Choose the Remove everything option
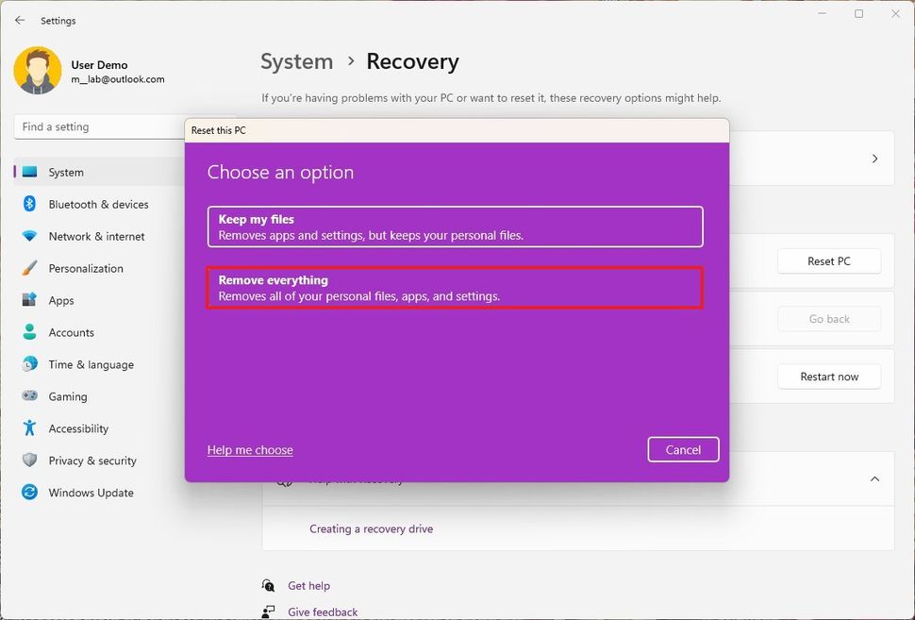The width and height of the screenshot is (915, 620). 455,288
